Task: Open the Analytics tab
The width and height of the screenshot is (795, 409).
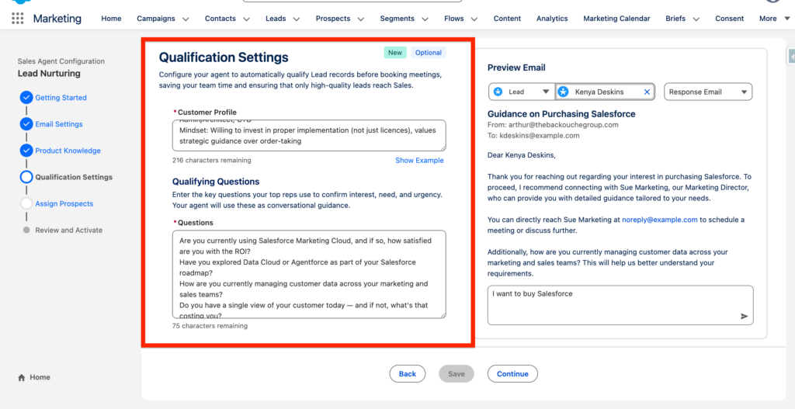Action: 552,19
